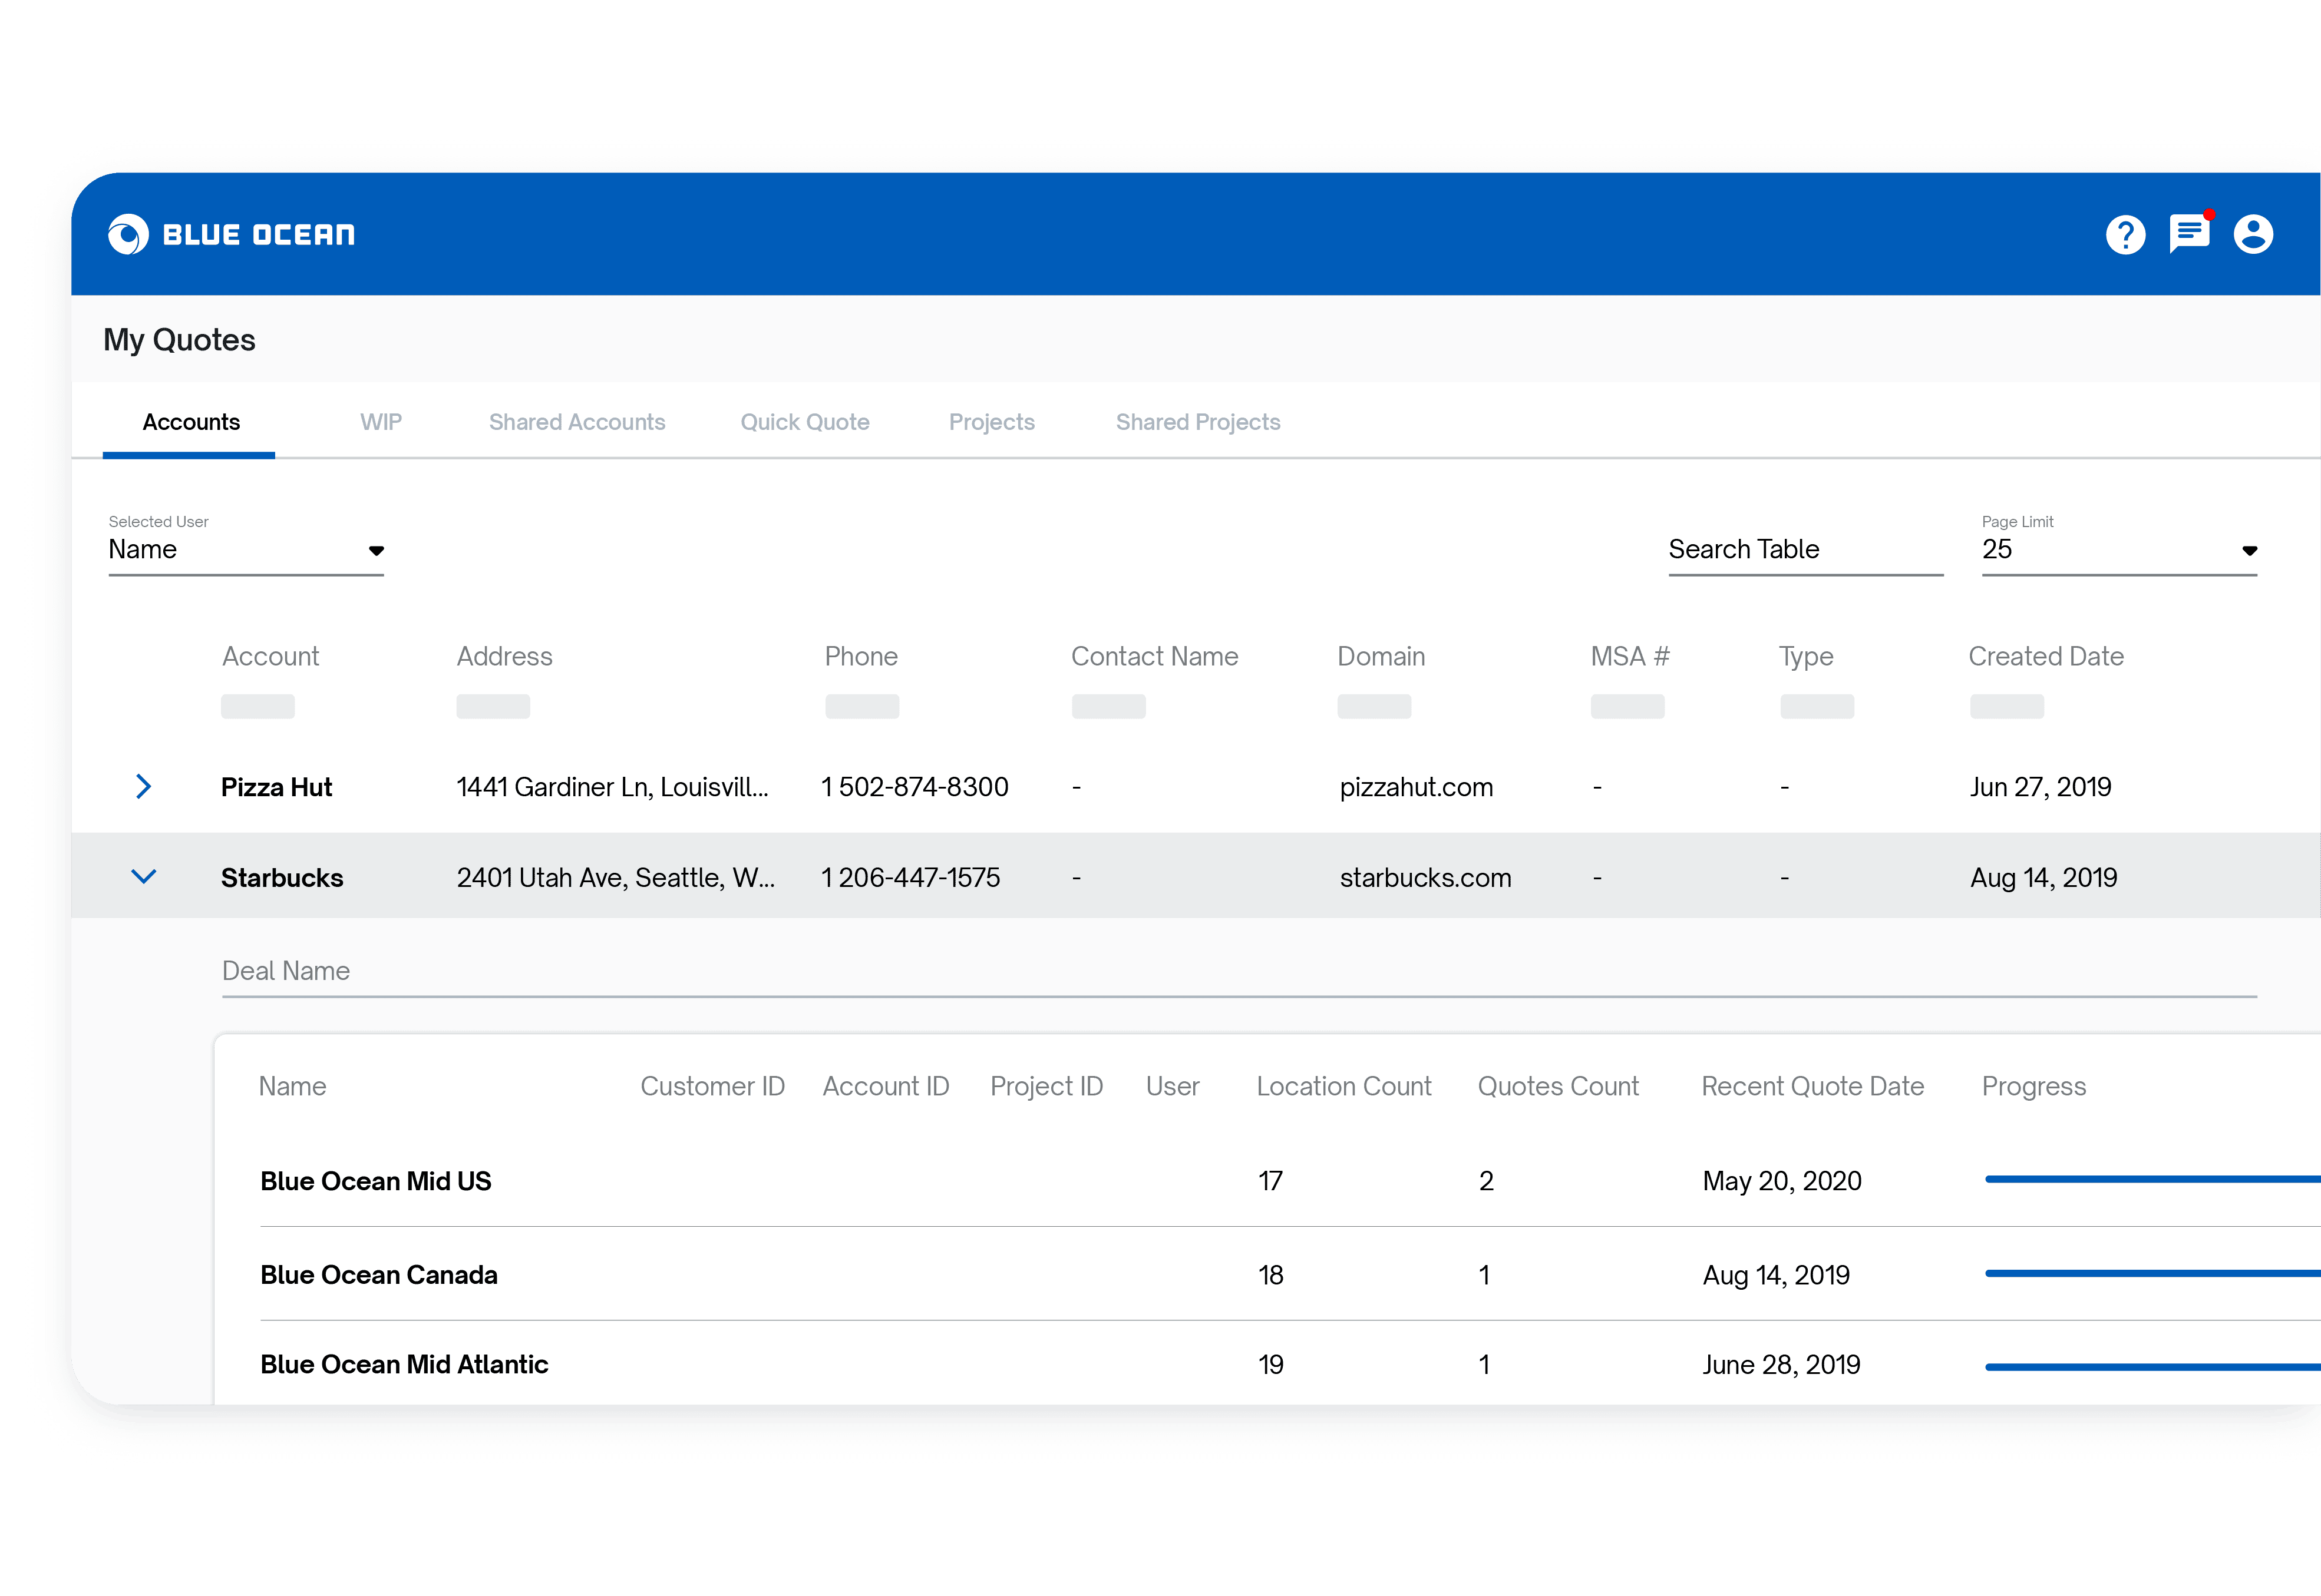This screenshot has height=1596, width=2321.
Task: Open the Starbucks account
Action: (282, 878)
